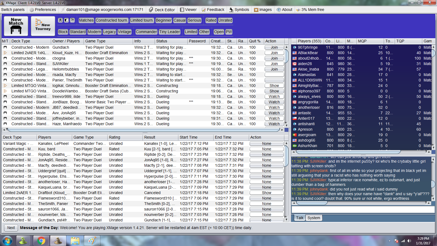
Task: Open Preferences with the gear icon
Action: (43, 10)
